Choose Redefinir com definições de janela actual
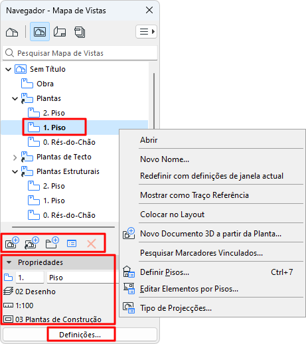This screenshot has height=344, width=306. coord(212,176)
